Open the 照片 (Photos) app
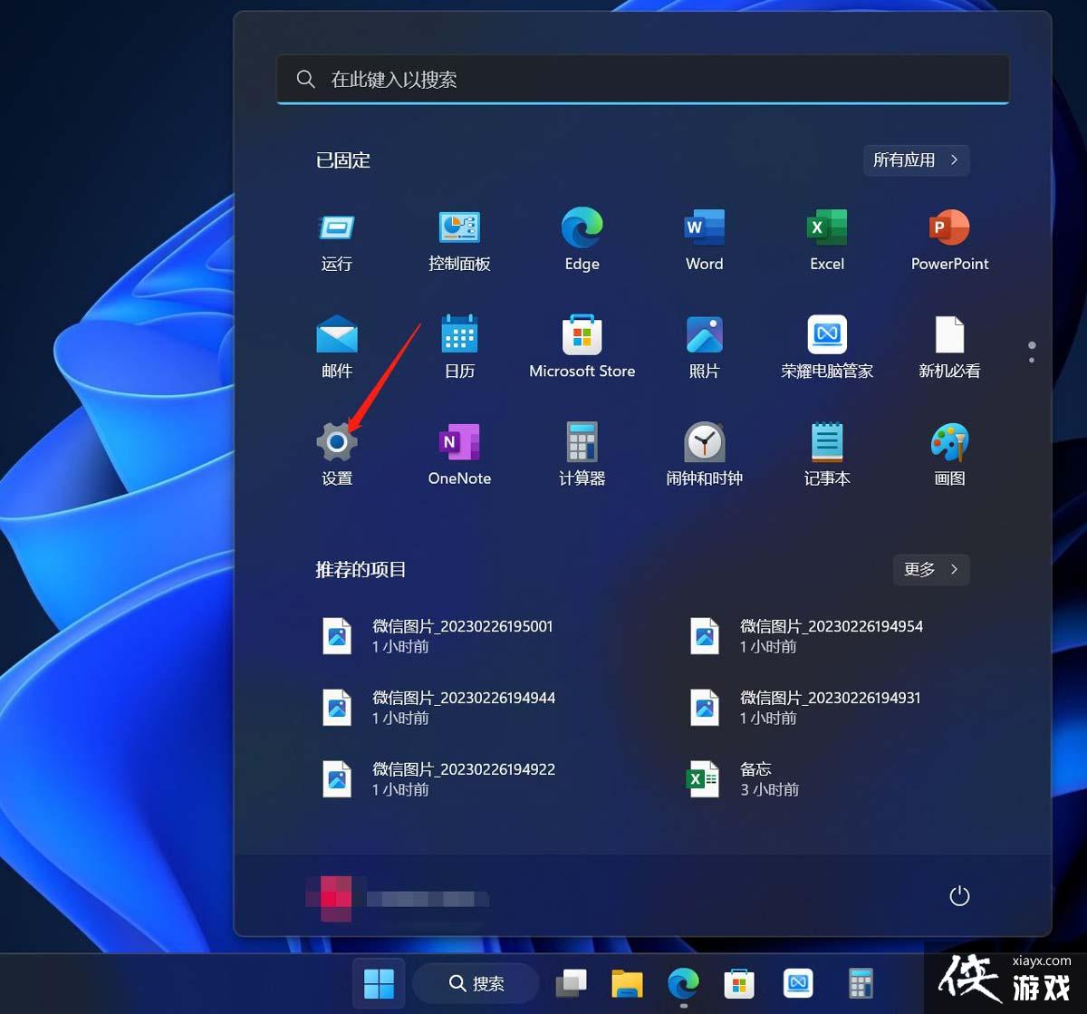Image resolution: width=1087 pixels, height=1014 pixels. coord(703,346)
